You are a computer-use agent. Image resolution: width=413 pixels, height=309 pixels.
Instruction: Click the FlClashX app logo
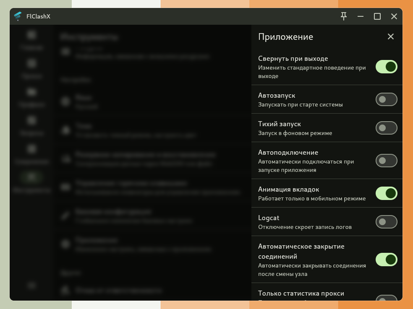18,16
